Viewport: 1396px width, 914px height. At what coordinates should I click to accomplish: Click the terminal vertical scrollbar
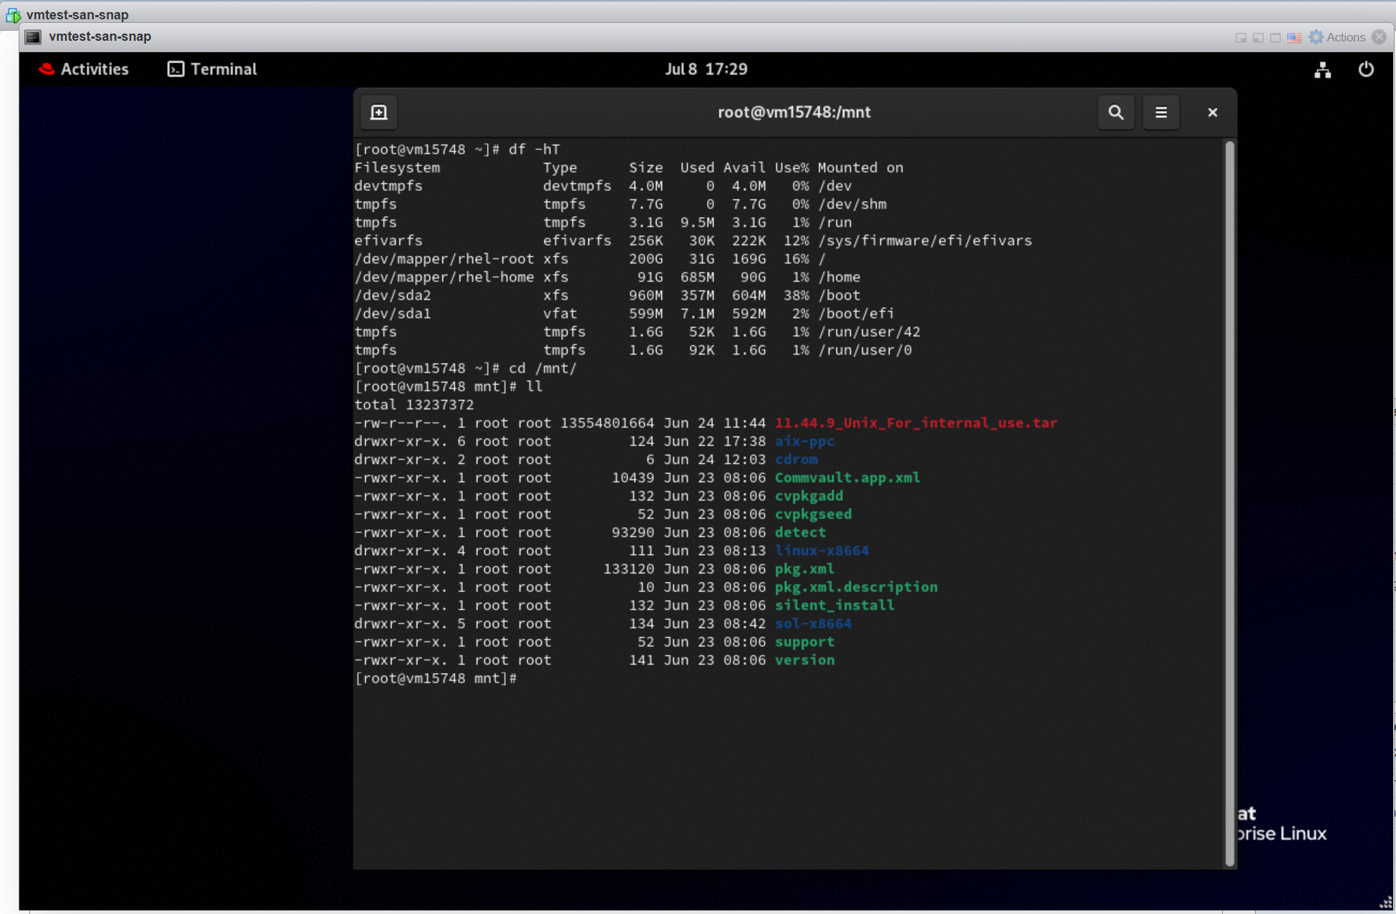1230,503
